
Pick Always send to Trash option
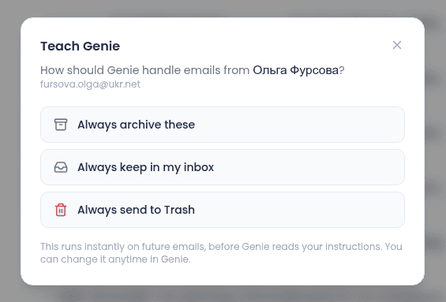tap(223, 210)
